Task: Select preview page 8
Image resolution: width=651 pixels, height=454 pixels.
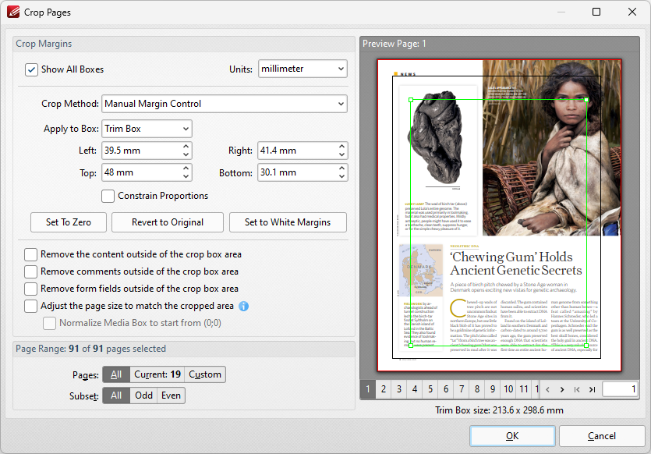Action: 477,389
